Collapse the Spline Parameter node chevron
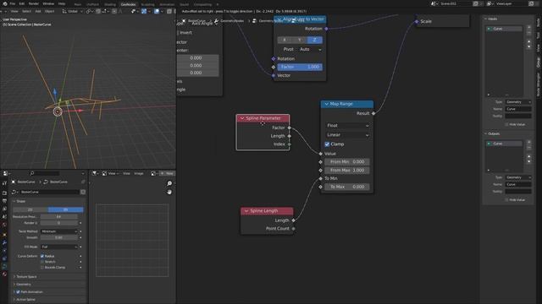 [x=242, y=118]
